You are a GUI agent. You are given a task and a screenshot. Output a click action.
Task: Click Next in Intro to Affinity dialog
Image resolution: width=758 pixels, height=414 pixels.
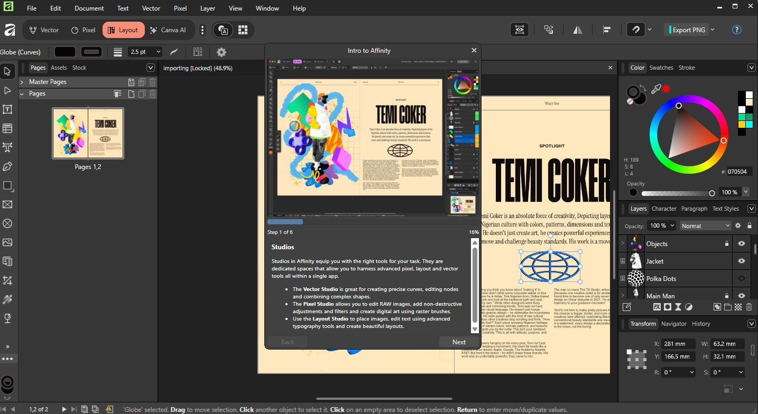tap(459, 342)
